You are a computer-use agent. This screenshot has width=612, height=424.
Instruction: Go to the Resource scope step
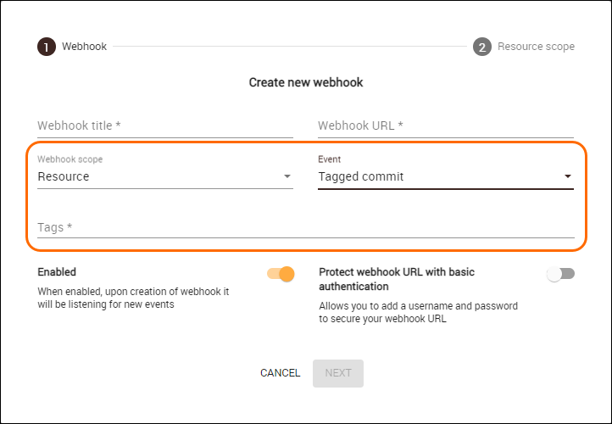[536, 47]
